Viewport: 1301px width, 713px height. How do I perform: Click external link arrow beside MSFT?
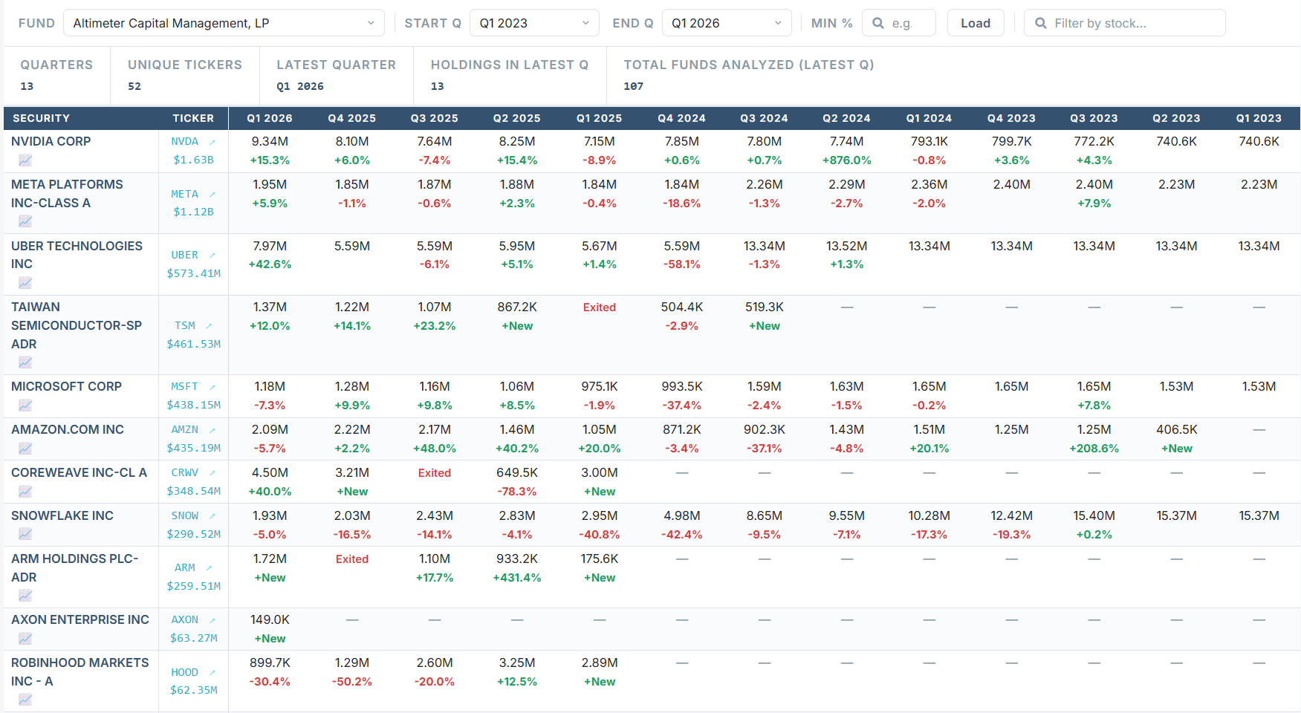(212, 387)
